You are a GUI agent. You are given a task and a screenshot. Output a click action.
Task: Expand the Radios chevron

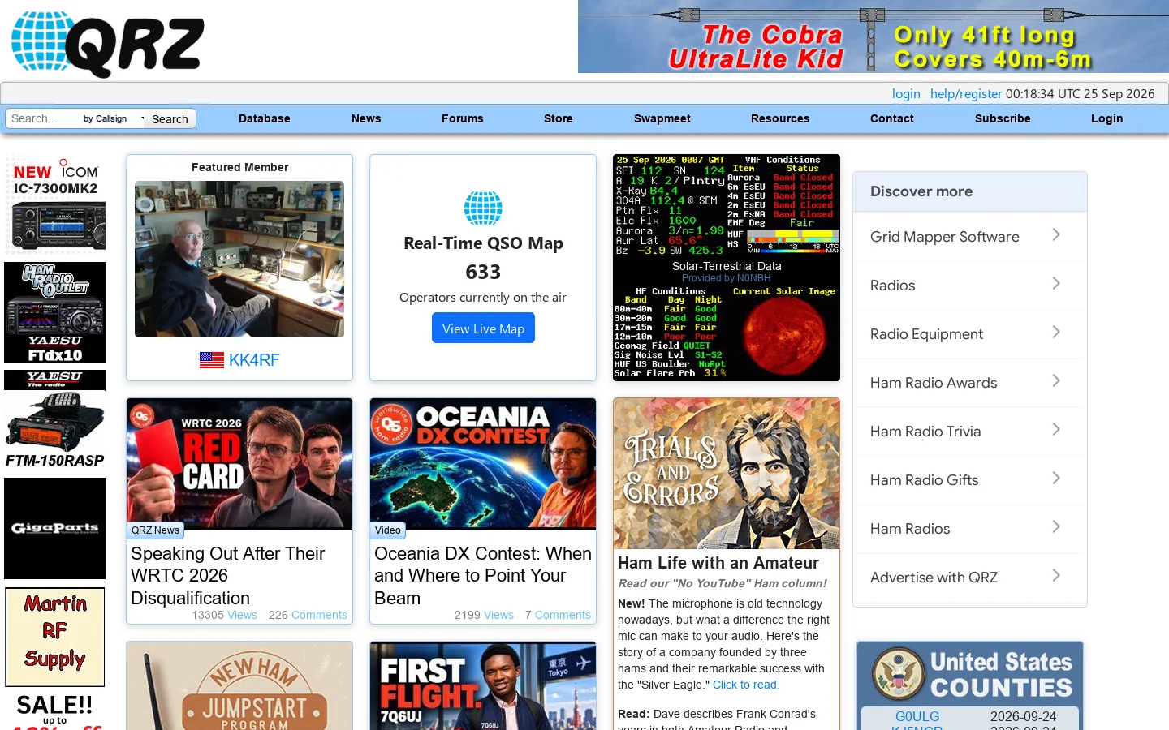point(1056,283)
